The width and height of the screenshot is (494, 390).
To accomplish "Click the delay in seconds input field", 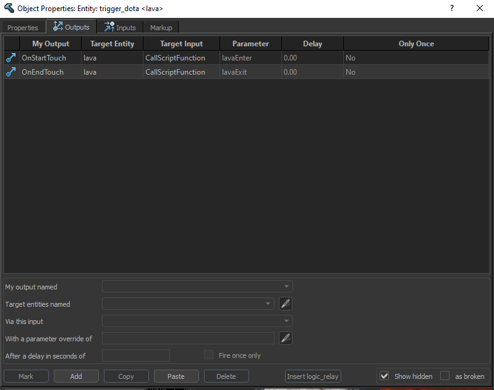I will 136,355.
